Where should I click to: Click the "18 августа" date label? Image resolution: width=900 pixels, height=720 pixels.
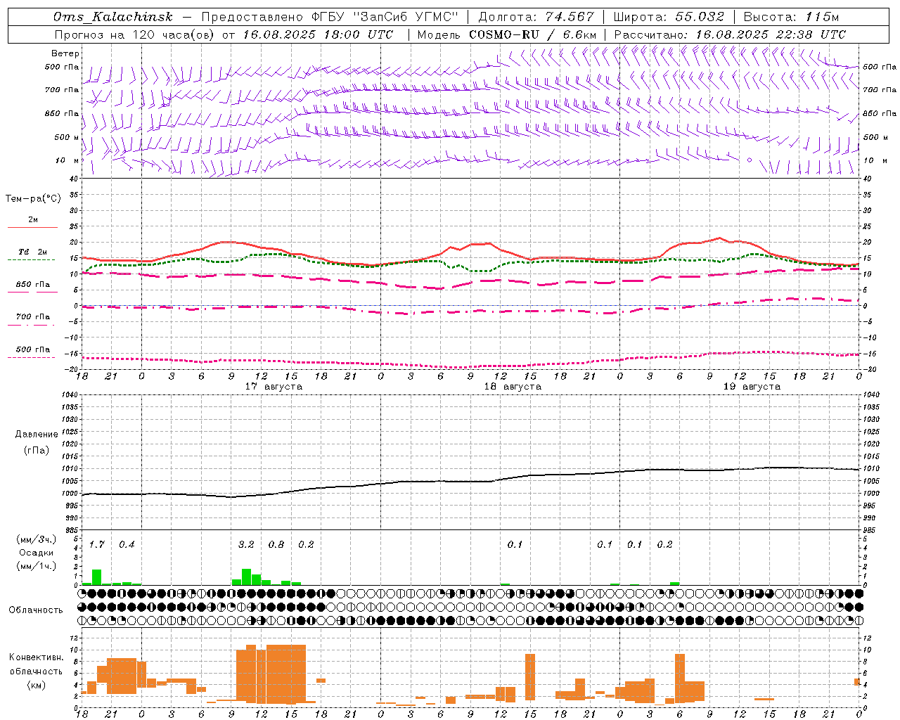pos(513,387)
